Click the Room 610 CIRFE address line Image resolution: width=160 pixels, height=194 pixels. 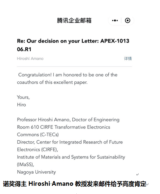(64, 127)
